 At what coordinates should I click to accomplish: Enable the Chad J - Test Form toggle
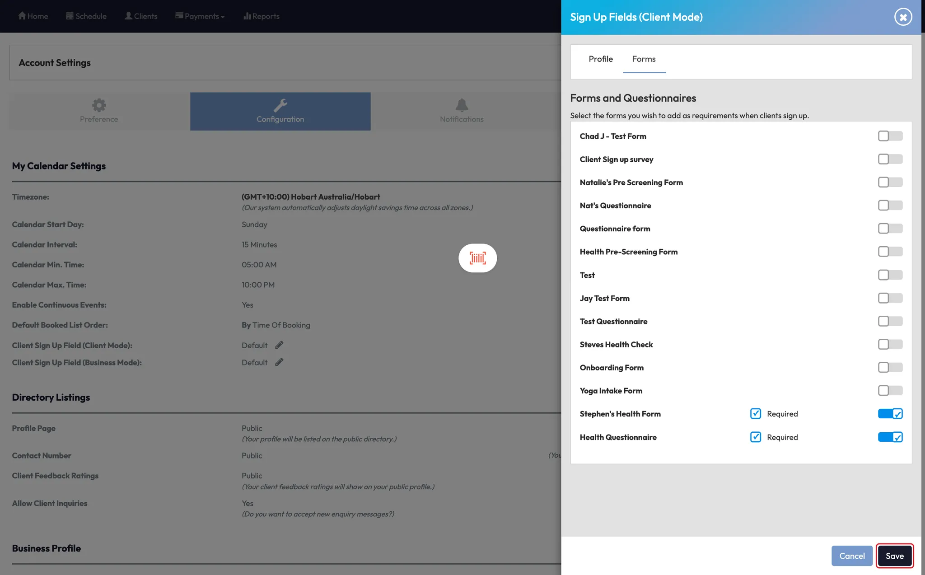(x=890, y=136)
